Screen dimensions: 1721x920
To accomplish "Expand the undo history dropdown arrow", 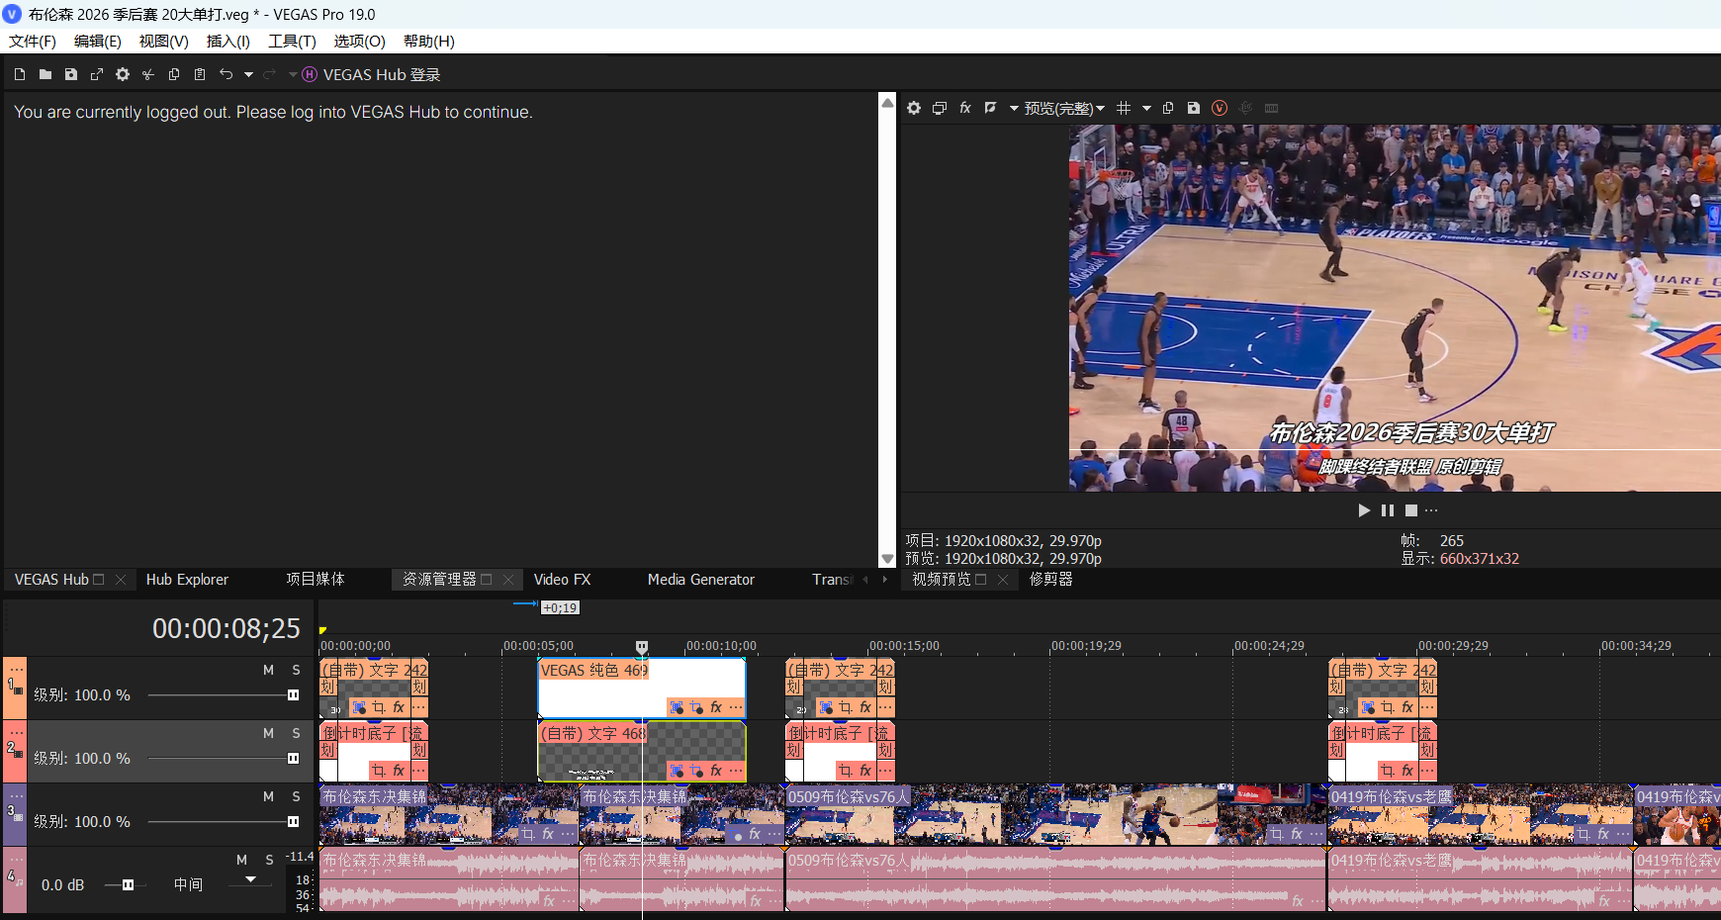I will (248, 74).
